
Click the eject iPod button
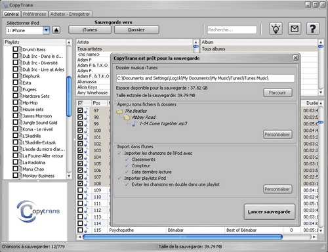pos(56,30)
